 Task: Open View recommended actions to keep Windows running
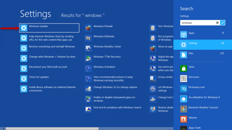[113, 79]
